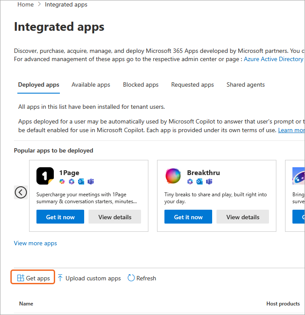305x315 pixels.
Task: Sort by the Name column header
Action: click(x=26, y=304)
